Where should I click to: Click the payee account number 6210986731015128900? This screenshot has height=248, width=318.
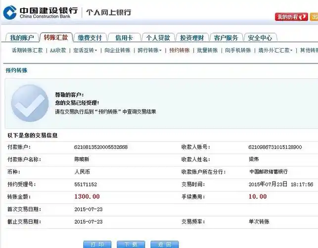point(275,147)
